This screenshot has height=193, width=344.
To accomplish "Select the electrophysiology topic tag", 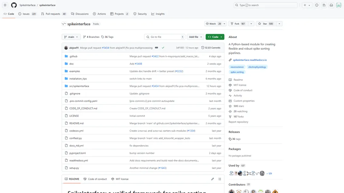I will (x=257, y=67).
